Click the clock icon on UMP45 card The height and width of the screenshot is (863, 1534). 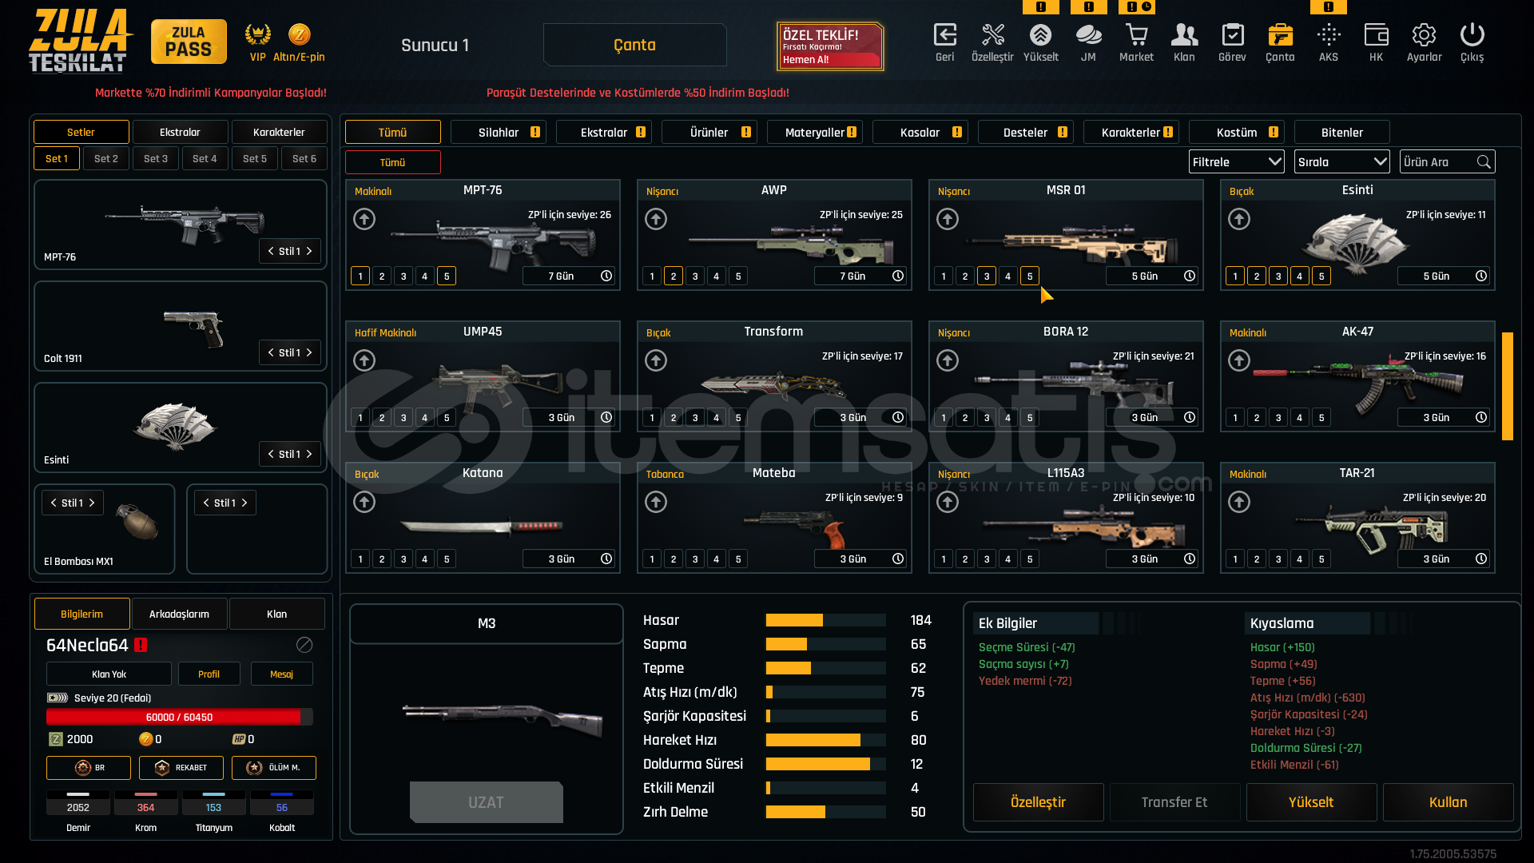[606, 417]
